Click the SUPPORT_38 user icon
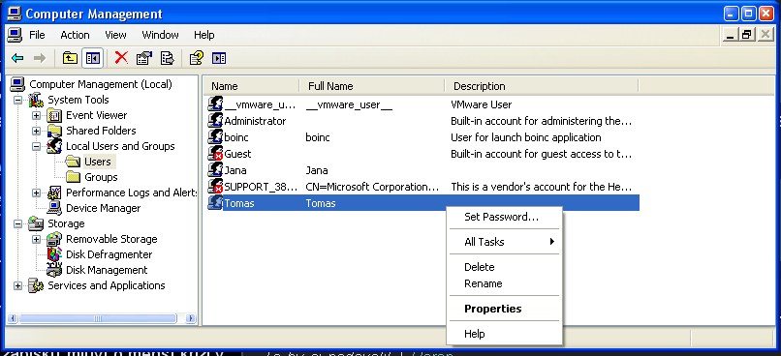 215,187
